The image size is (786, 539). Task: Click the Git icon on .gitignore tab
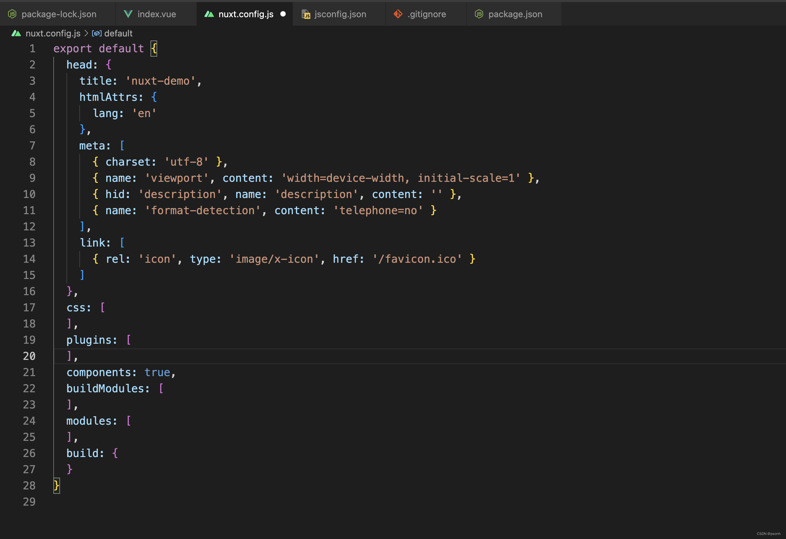(398, 14)
